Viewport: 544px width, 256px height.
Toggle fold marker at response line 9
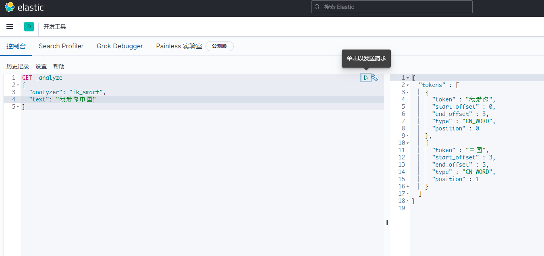coord(407,136)
